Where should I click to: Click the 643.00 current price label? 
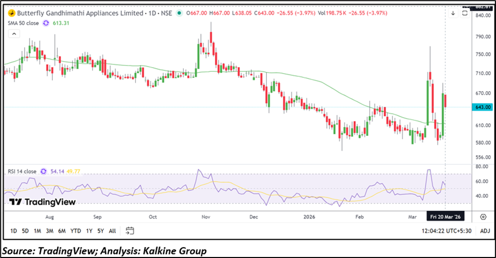click(481, 107)
